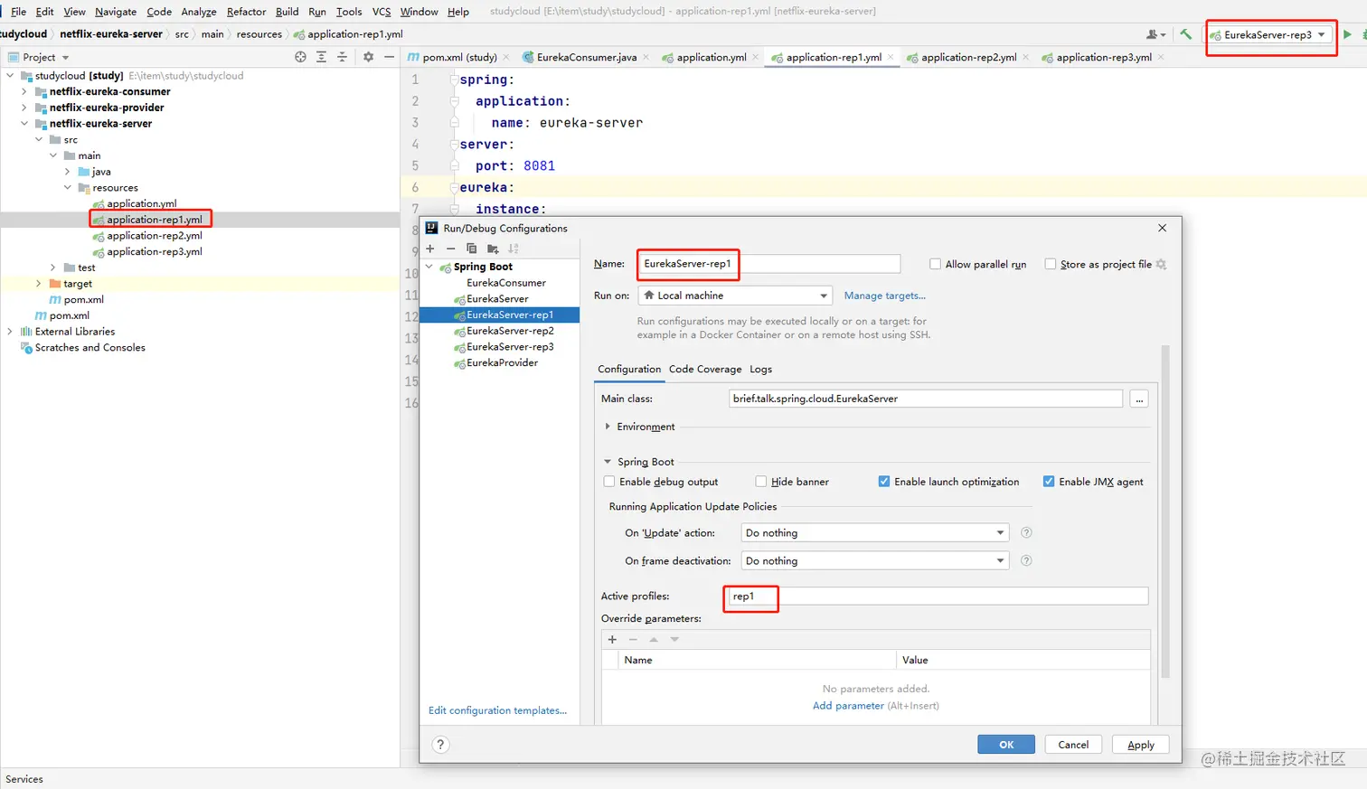This screenshot has height=789, width=1367.
Task: Select EurekaProvider configuration in list
Action: coord(502,362)
